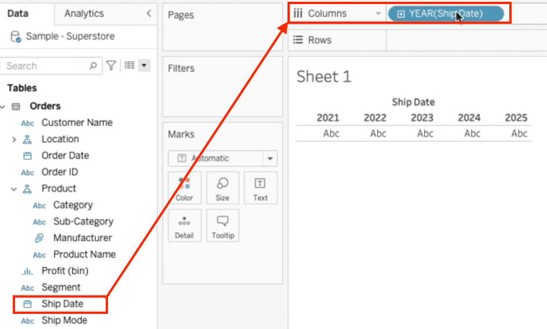Select the Orders table label

(45, 106)
